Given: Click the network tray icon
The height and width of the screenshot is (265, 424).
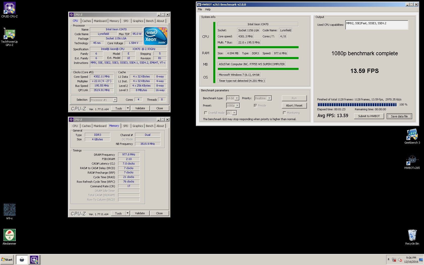Looking at the screenshot, I should click(394, 260).
